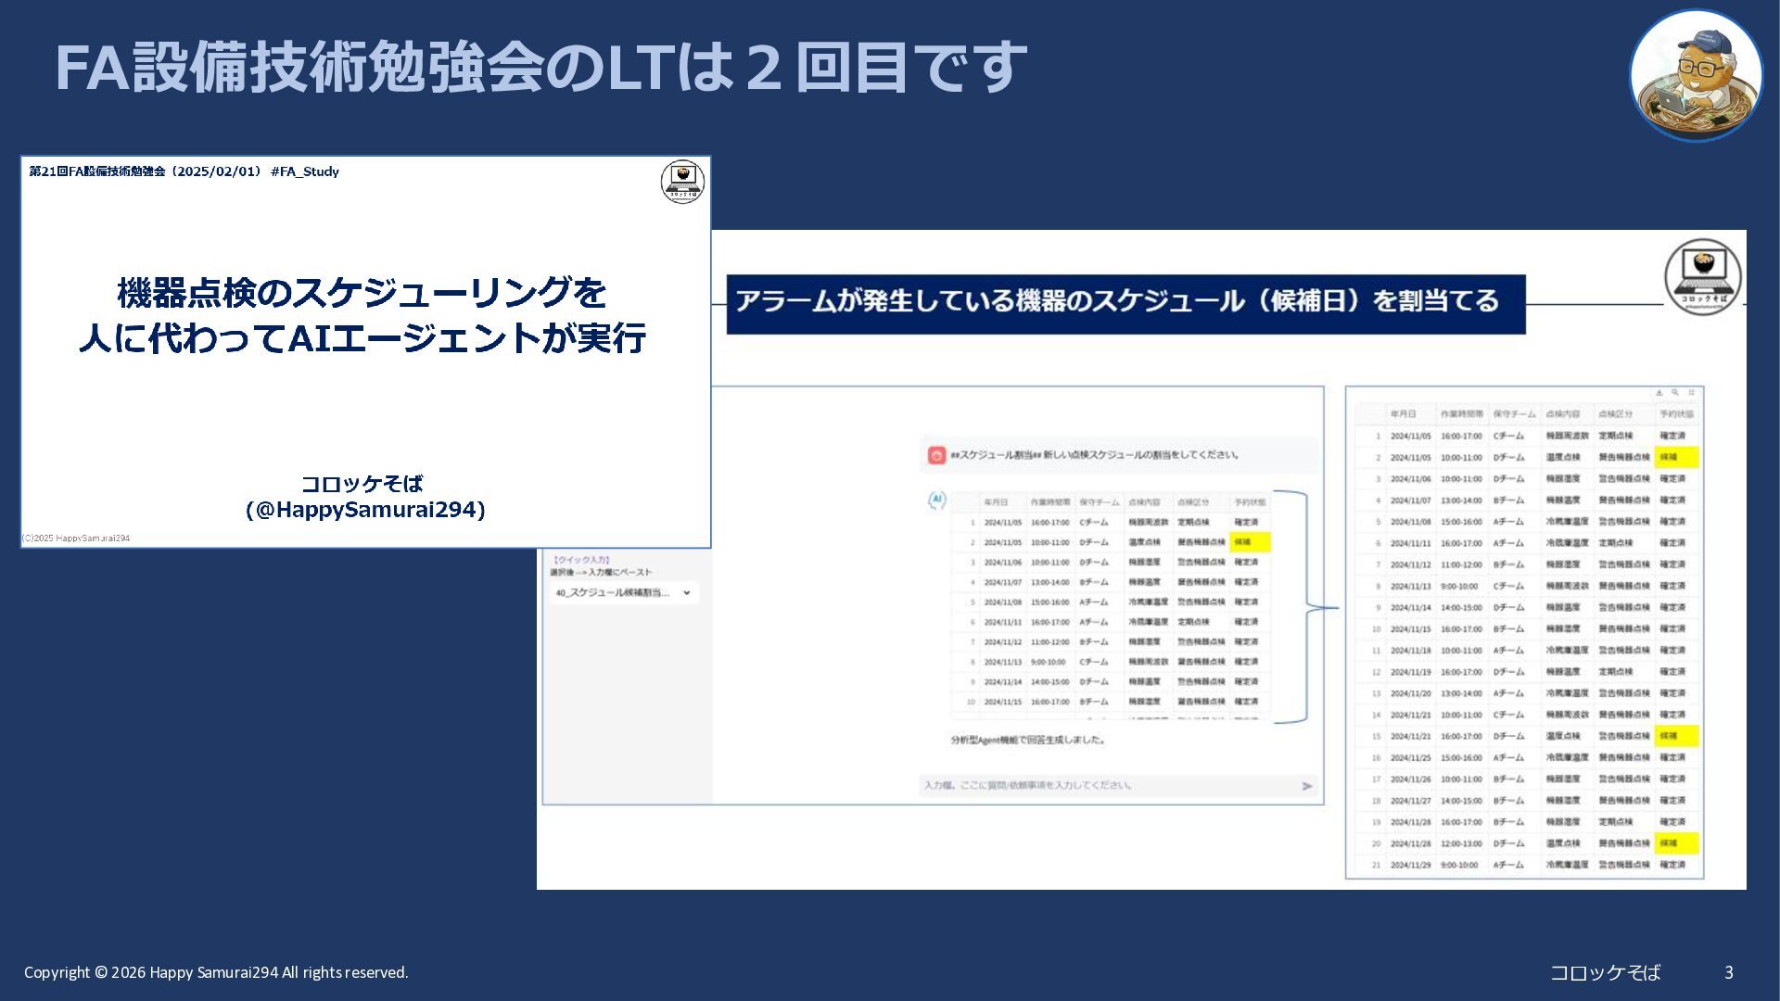Click the download icon above the right table
The image size is (1780, 1001).
[1659, 393]
